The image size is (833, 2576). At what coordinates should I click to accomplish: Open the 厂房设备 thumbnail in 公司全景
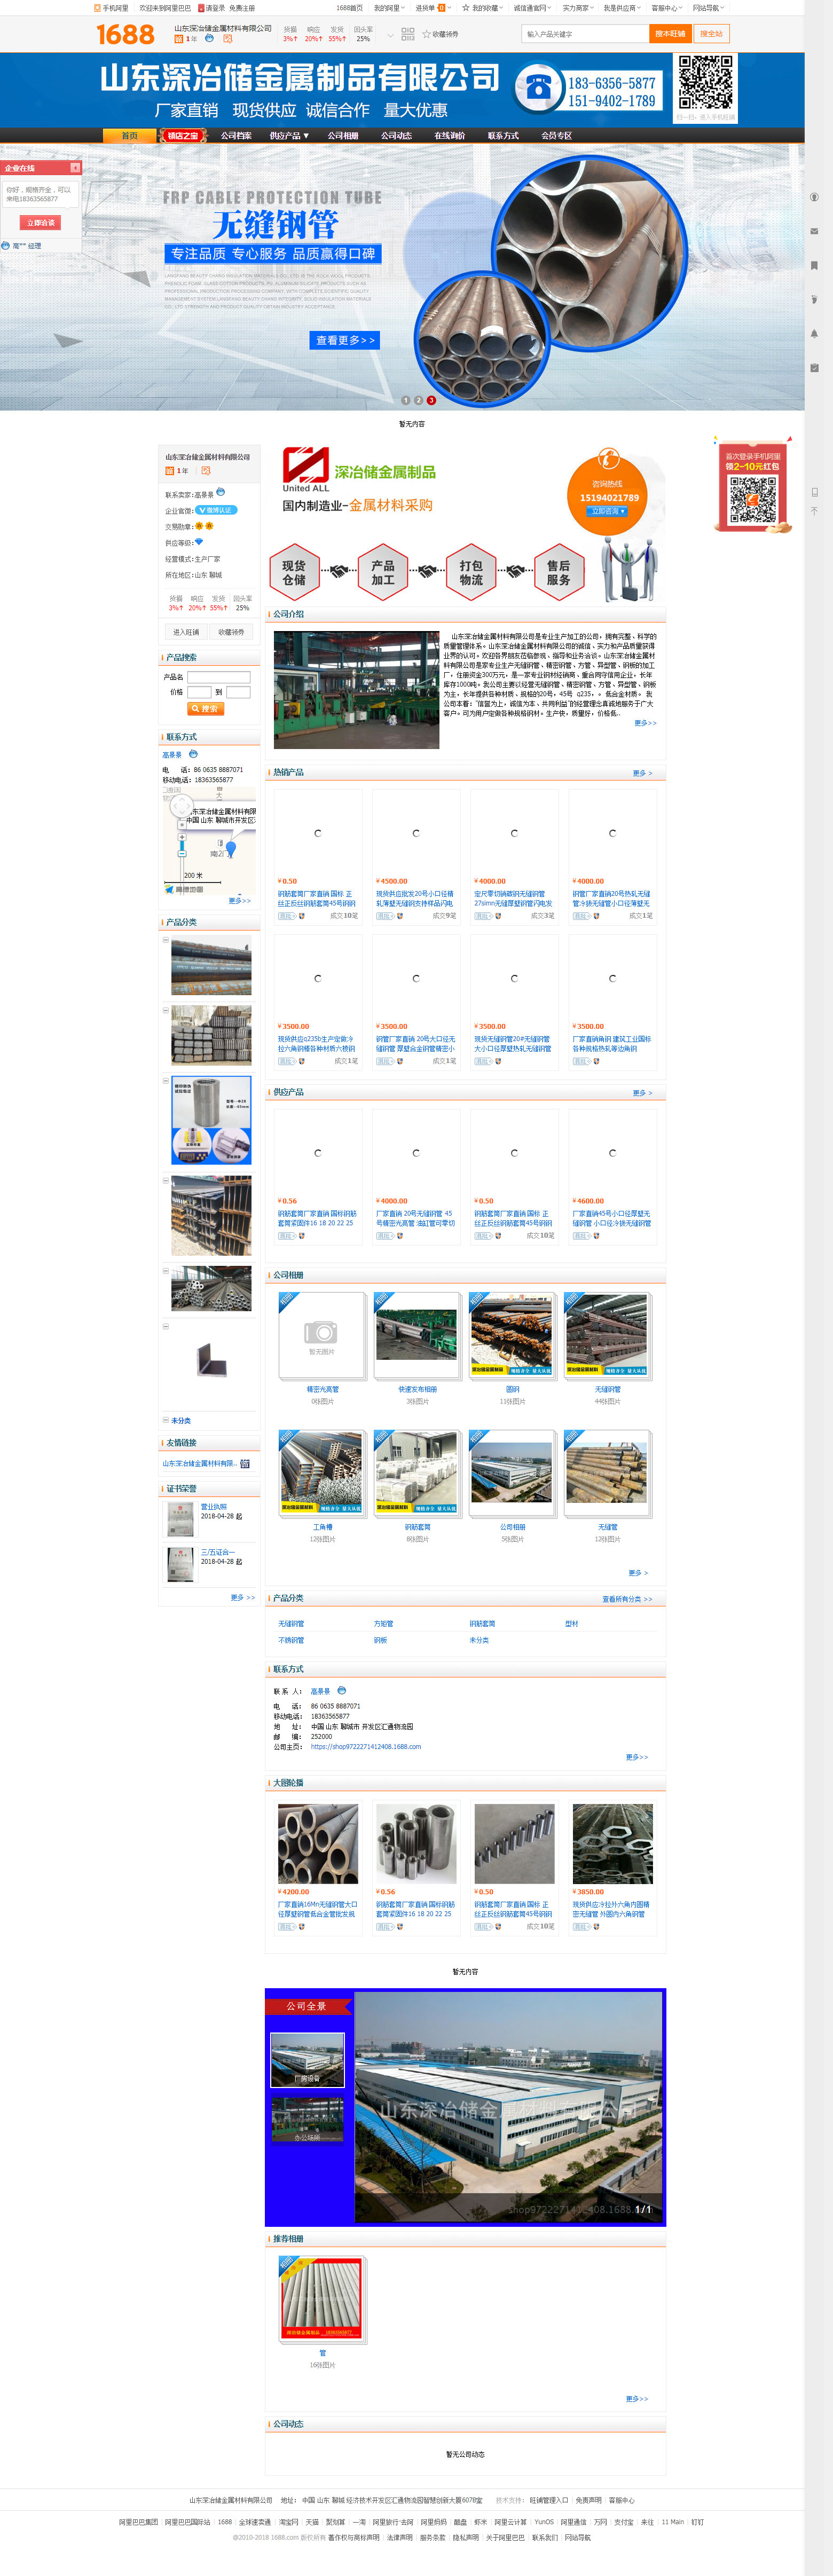(x=308, y=2059)
